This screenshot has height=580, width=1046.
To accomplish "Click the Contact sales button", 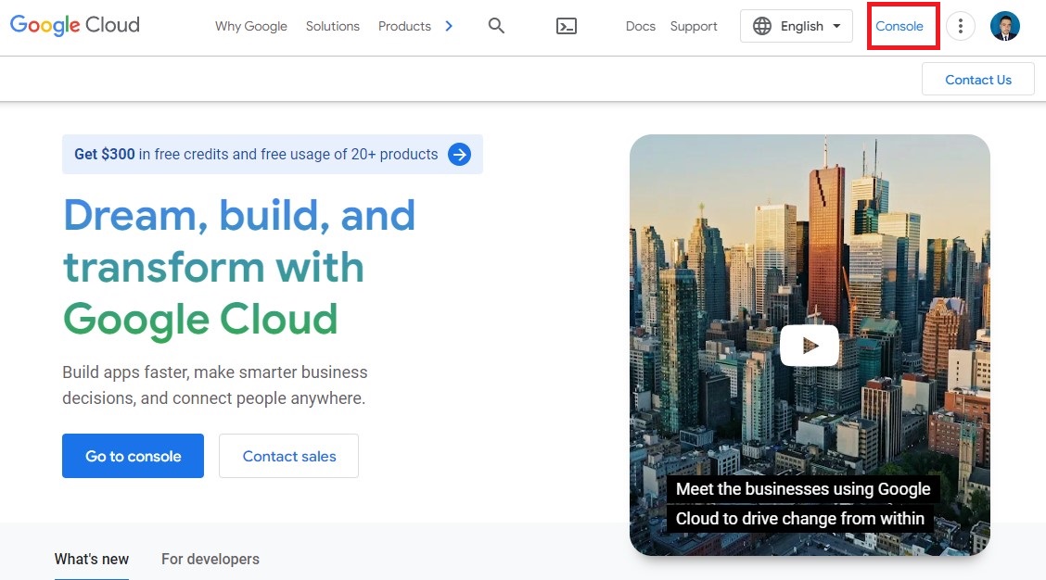I will (x=288, y=456).
